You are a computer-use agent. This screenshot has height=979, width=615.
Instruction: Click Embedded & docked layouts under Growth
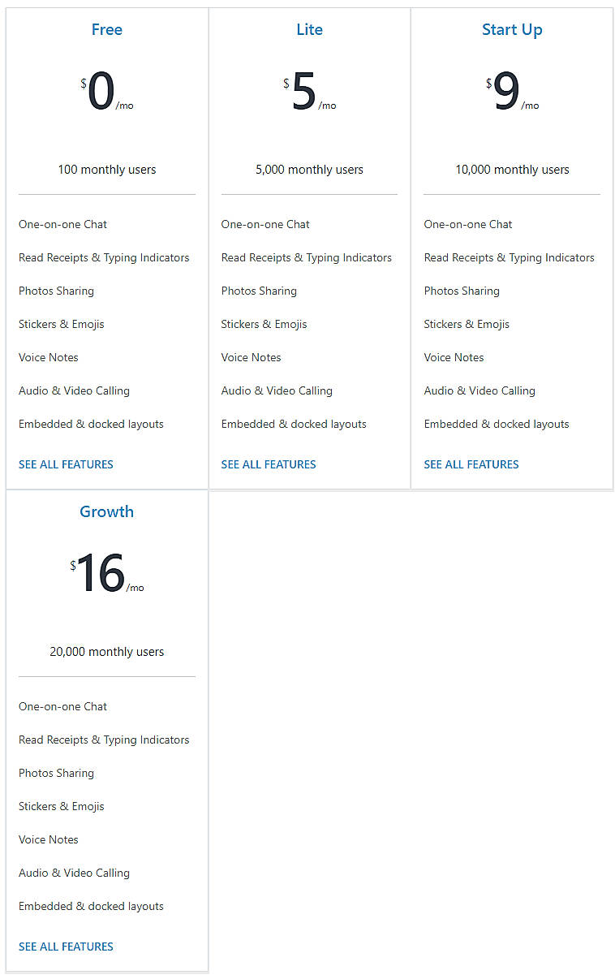click(91, 906)
